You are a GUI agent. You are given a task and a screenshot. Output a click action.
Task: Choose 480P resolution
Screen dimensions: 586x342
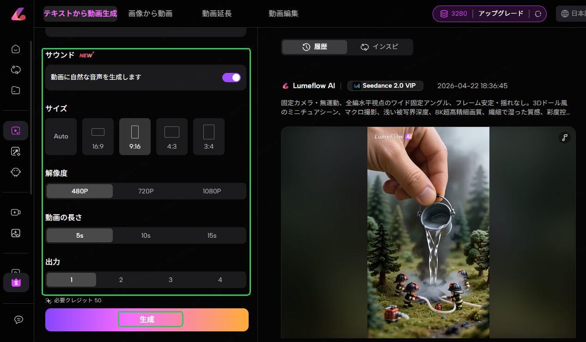(79, 191)
